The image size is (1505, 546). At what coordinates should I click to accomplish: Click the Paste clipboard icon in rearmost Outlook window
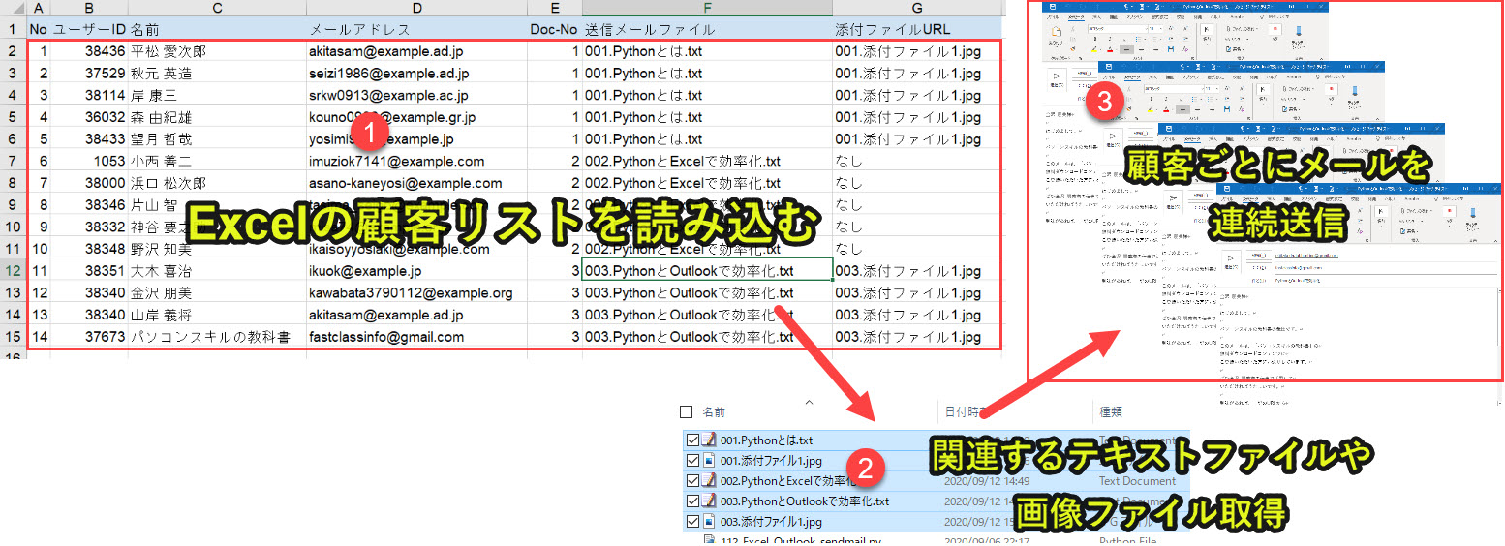point(1055,34)
